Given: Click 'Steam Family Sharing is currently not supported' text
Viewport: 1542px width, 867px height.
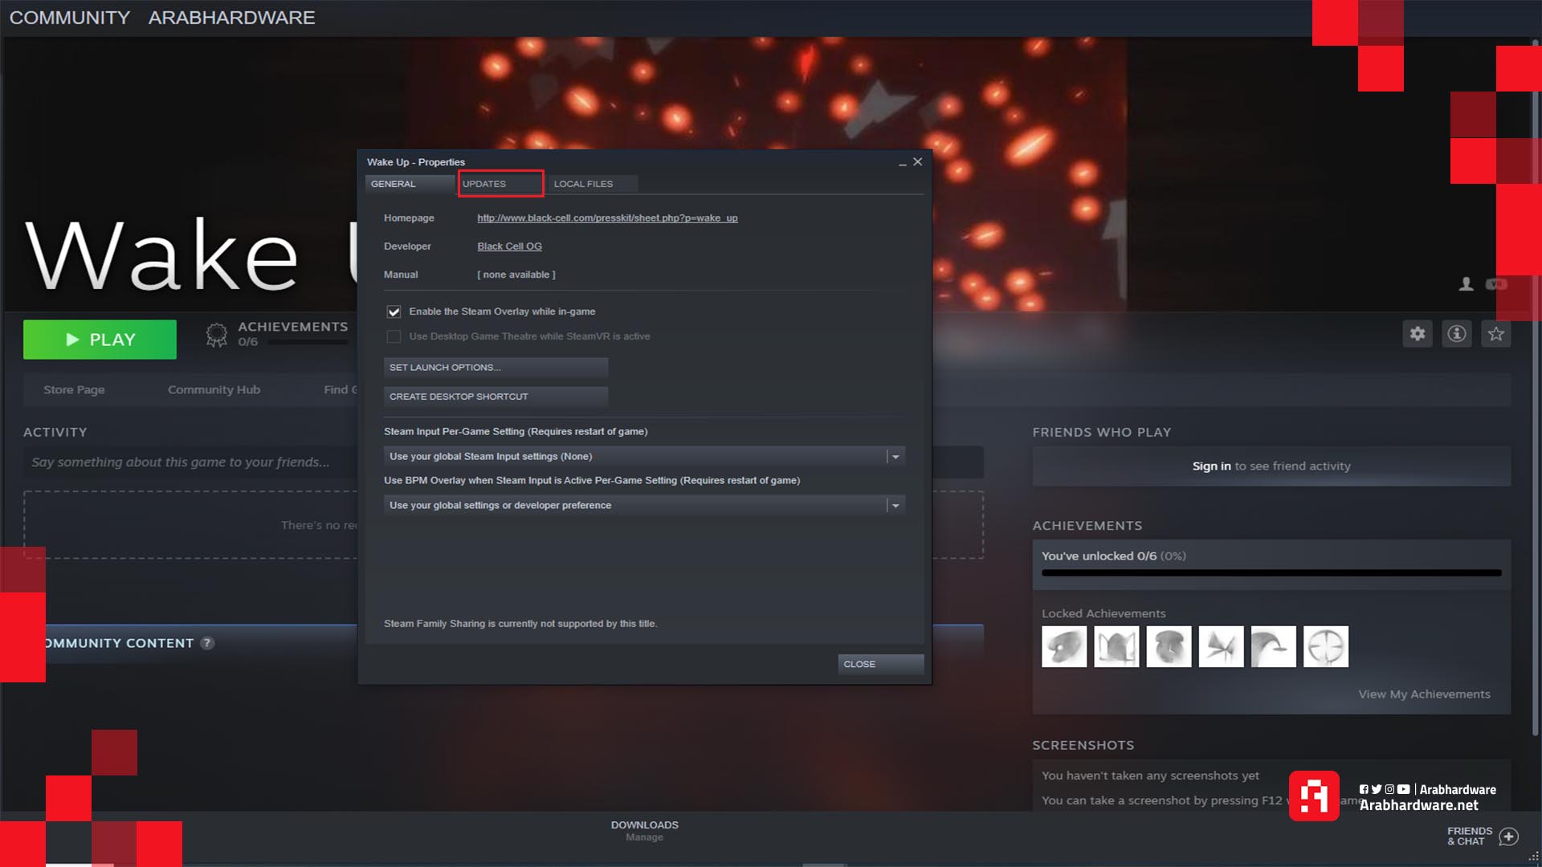Looking at the screenshot, I should click(520, 624).
